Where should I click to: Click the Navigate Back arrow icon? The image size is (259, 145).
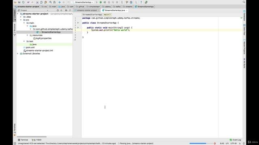coord(59,2)
